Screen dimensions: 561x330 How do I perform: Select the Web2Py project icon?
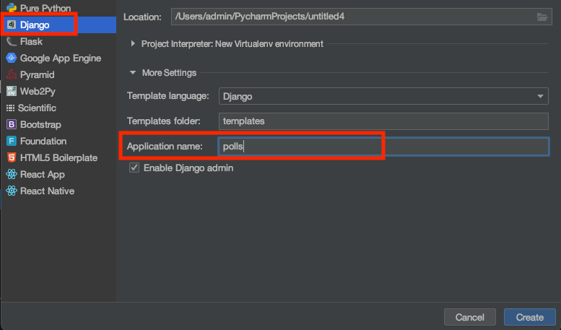(12, 91)
